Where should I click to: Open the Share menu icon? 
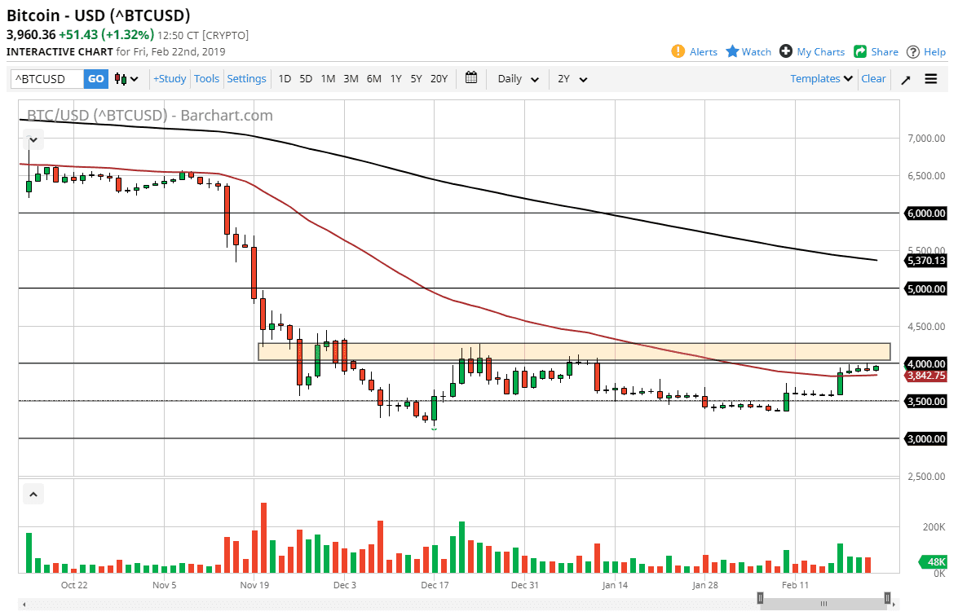point(862,51)
